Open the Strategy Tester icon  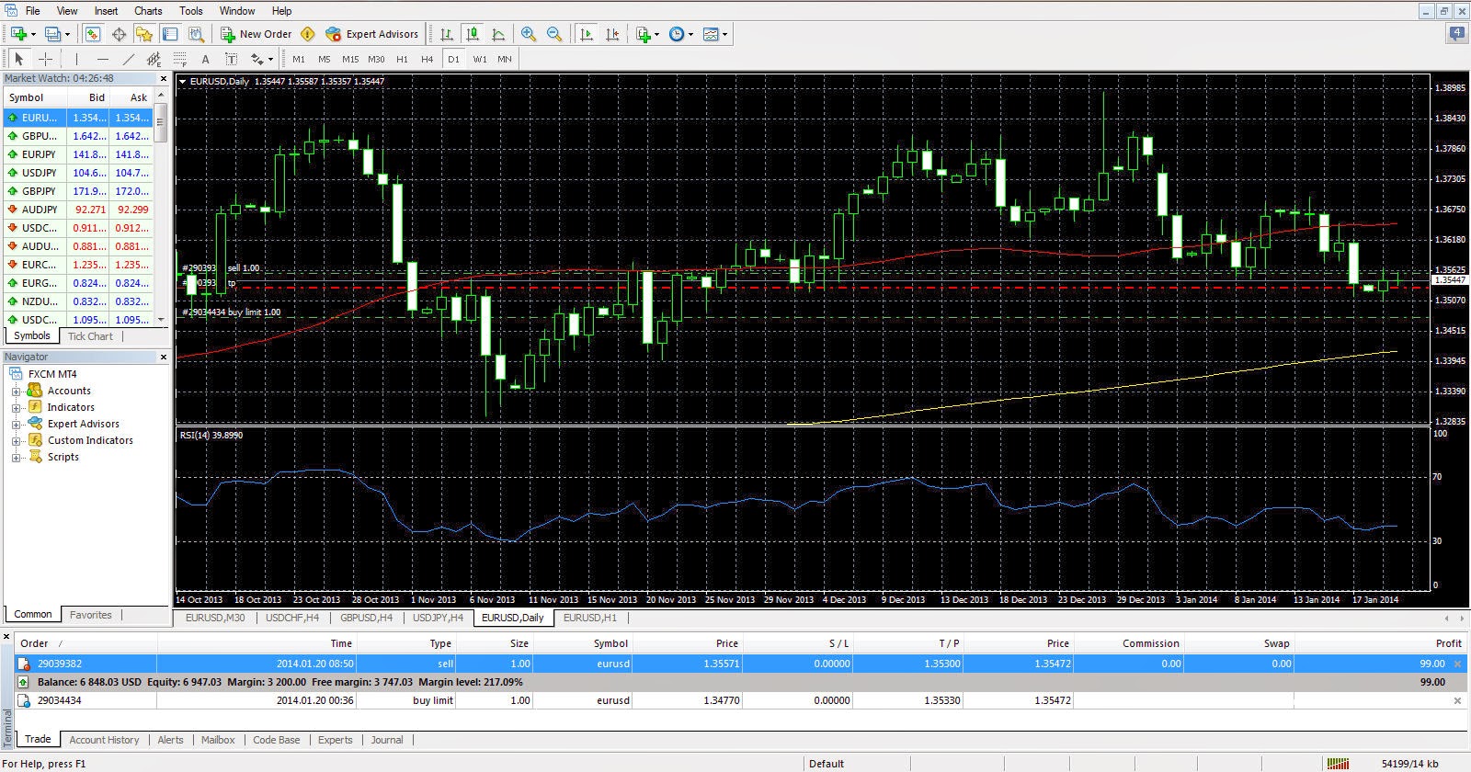tap(196, 34)
